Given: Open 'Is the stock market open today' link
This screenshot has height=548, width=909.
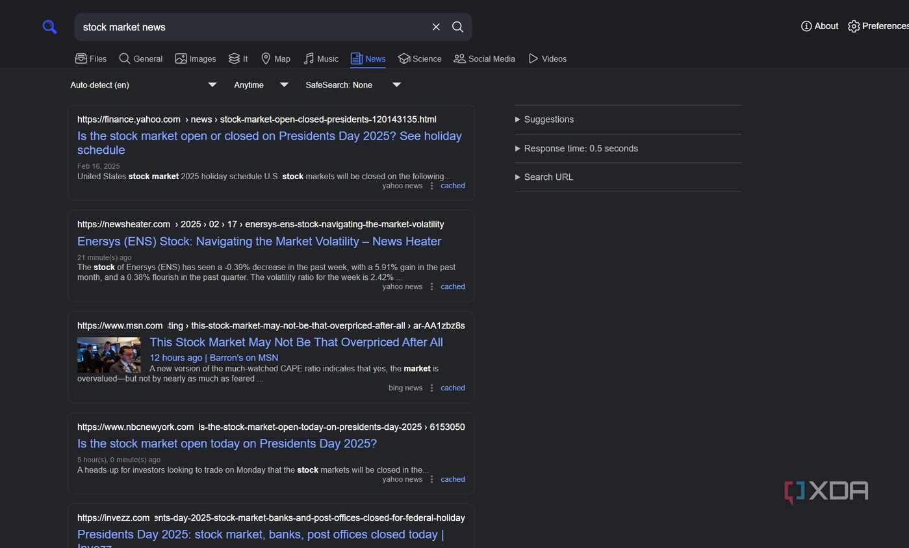Looking at the screenshot, I should pos(227,443).
